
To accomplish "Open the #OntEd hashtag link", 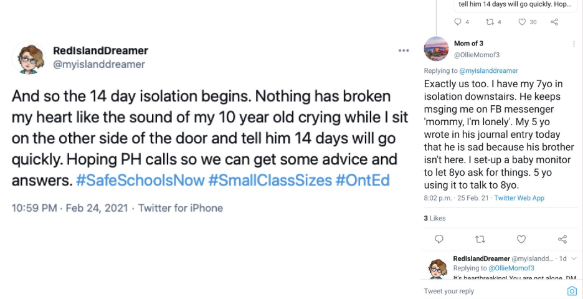I will click(x=362, y=181).
